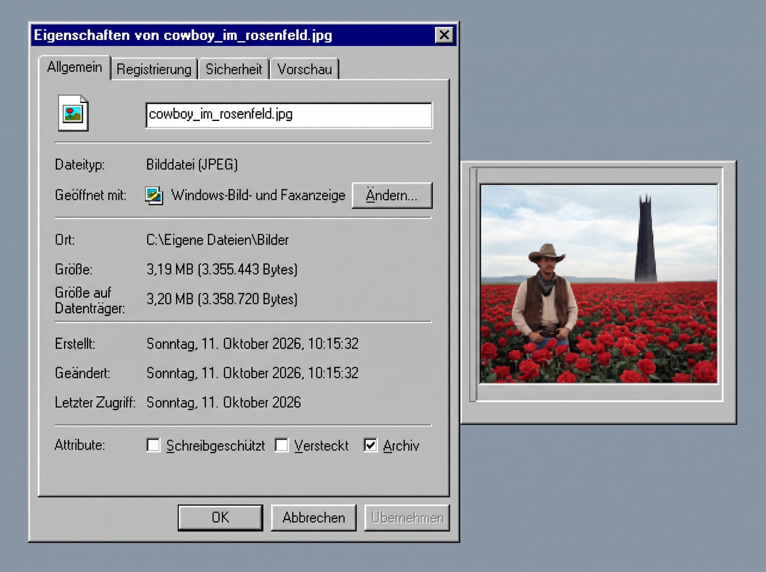Viewport: 766px width, 572px height.
Task: Click the Ort: label
Action: coord(65,240)
